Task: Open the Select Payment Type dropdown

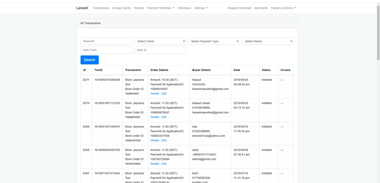Action: (214, 41)
